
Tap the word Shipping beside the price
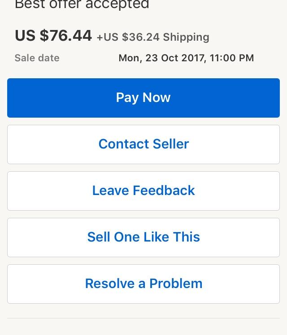[x=186, y=37]
